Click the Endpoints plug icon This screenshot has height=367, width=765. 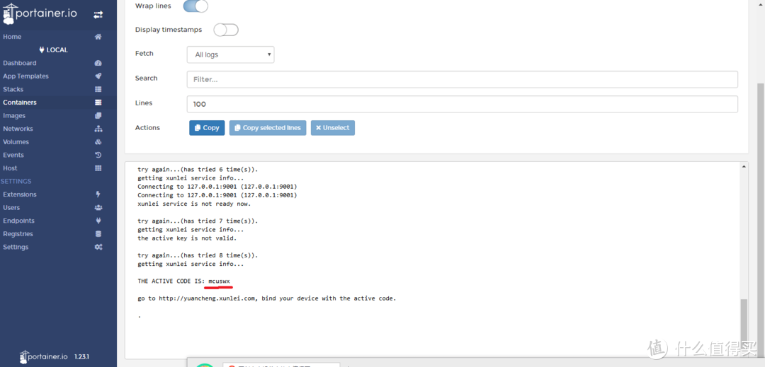click(x=98, y=221)
